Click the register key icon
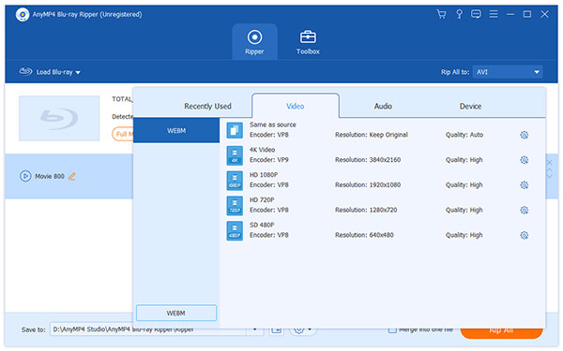This screenshot has width=563, height=351. [x=459, y=14]
